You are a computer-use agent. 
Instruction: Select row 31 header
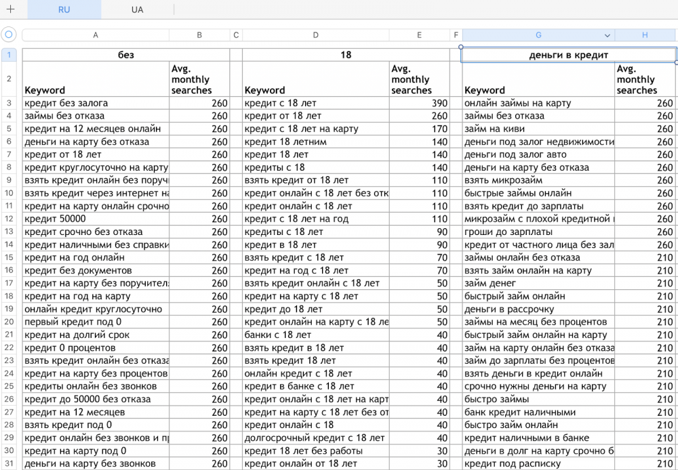[x=9, y=463]
